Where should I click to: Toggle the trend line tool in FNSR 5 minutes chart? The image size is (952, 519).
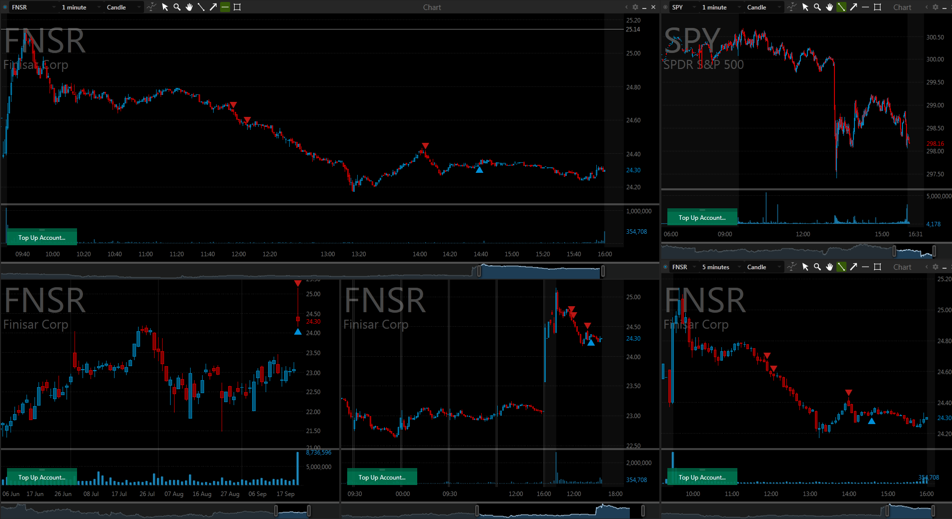pyautogui.click(x=841, y=267)
